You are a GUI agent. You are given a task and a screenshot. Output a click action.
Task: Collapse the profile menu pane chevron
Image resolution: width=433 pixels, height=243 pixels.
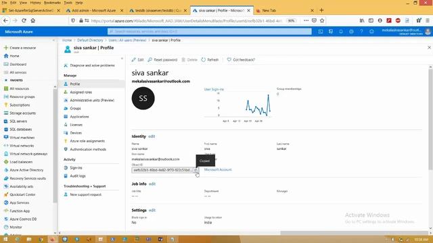pos(122,59)
